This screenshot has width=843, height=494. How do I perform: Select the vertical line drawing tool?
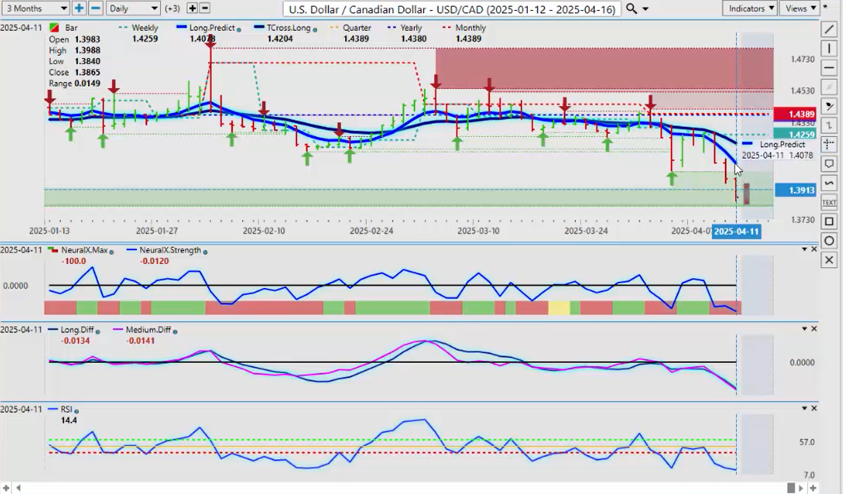click(829, 49)
